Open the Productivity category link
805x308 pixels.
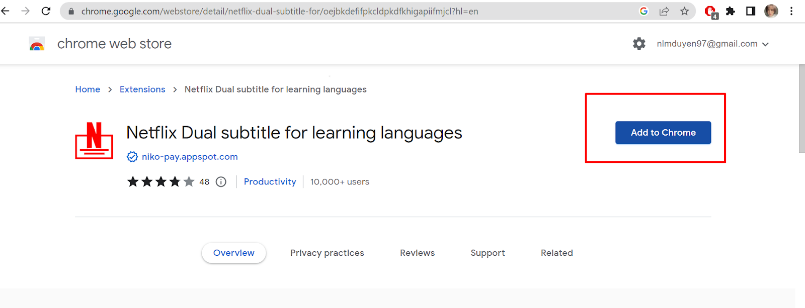(x=270, y=182)
